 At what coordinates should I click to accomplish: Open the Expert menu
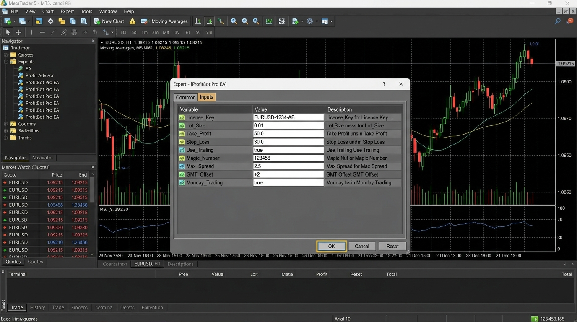pos(67,11)
